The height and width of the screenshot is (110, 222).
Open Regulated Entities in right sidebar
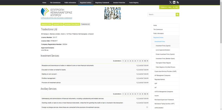click(165, 38)
